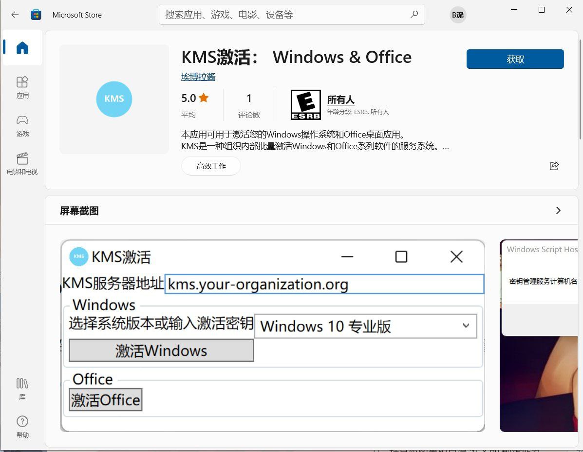
Task: Open the KMS activation screenshot thumbnail
Action: (273, 335)
